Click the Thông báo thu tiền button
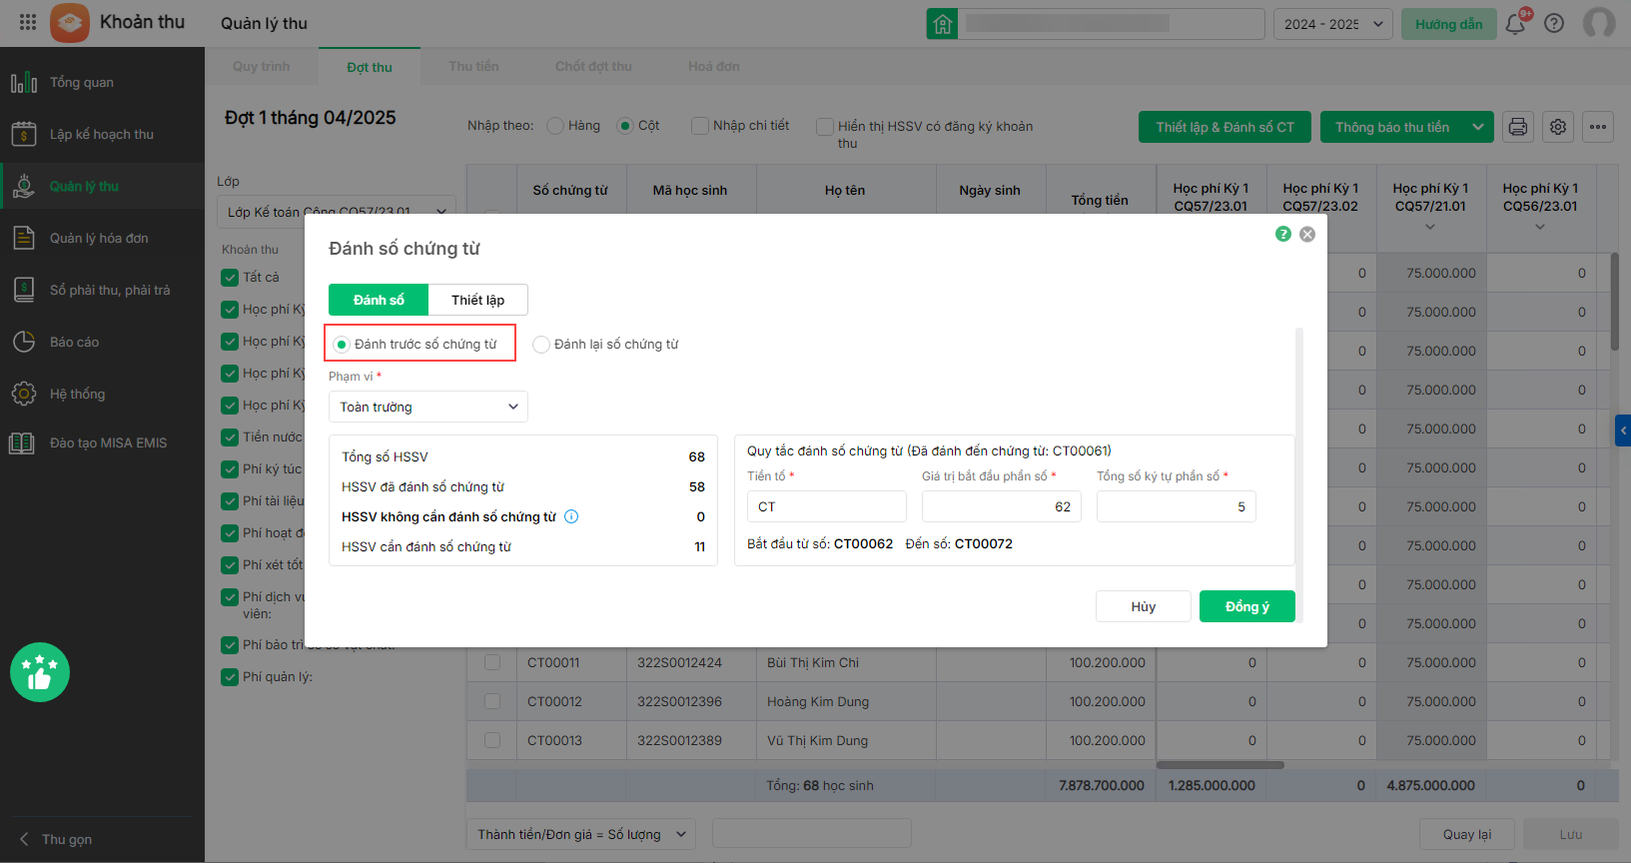The height and width of the screenshot is (863, 1631). click(1392, 127)
